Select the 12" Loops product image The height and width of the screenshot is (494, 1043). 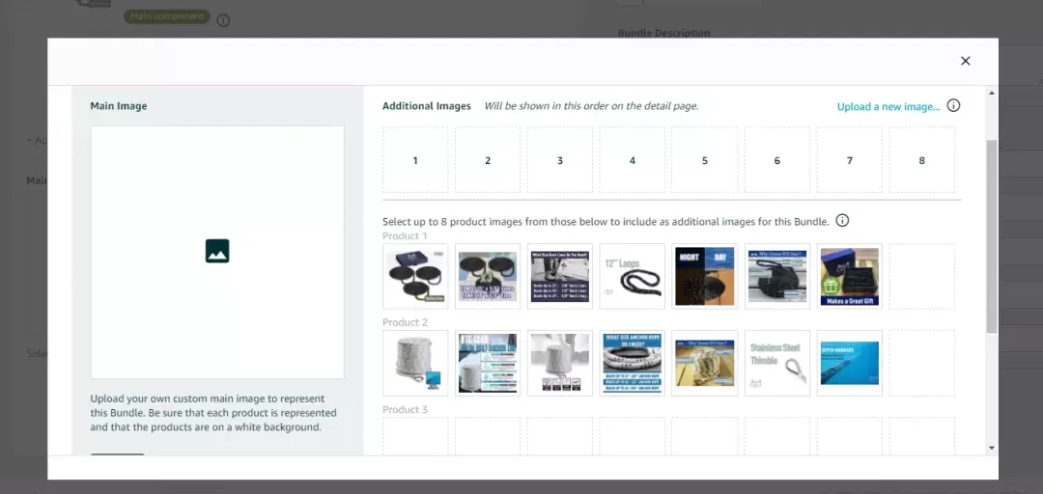point(632,277)
